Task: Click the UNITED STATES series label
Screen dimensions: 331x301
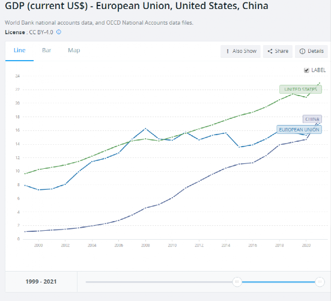Action: (x=300, y=90)
